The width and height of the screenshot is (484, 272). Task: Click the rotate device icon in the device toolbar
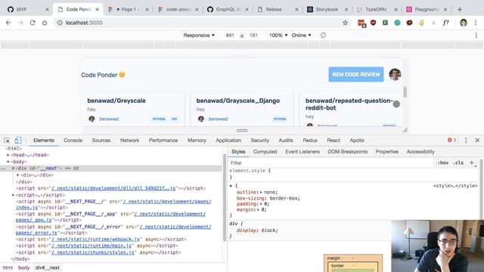click(x=323, y=36)
